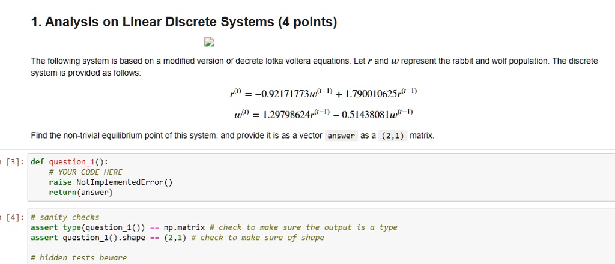615x264 pixels.
Task: Click the hidden tests beware comment
Action: (x=79, y=258)
